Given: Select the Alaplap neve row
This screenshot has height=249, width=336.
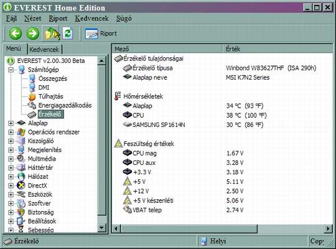Looking at the screenshot, I should click(222, 77).
